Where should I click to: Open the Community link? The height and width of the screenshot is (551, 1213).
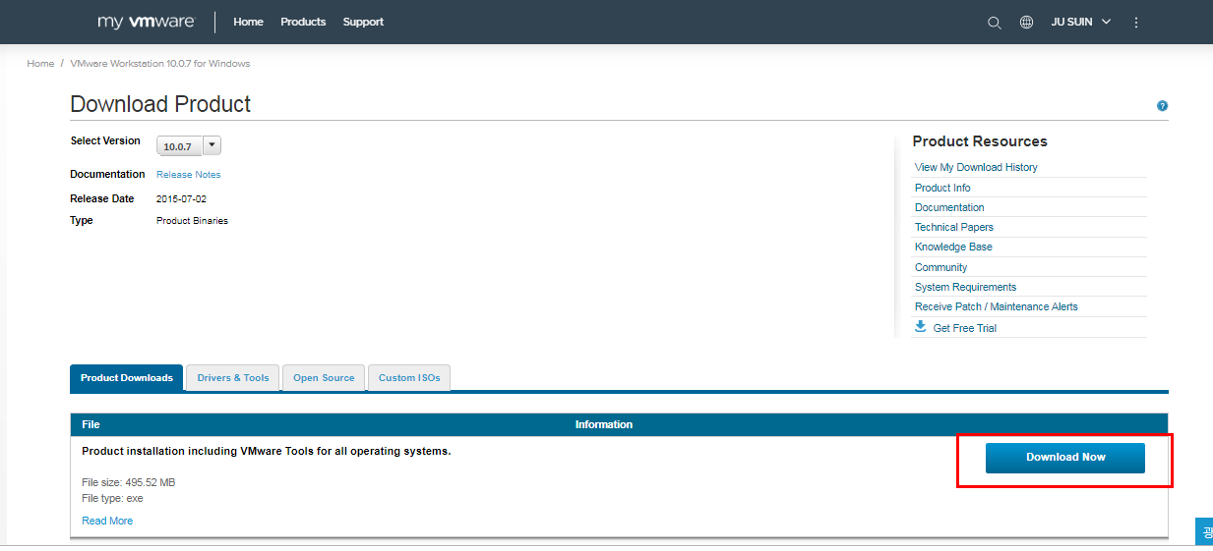[940, 267]
